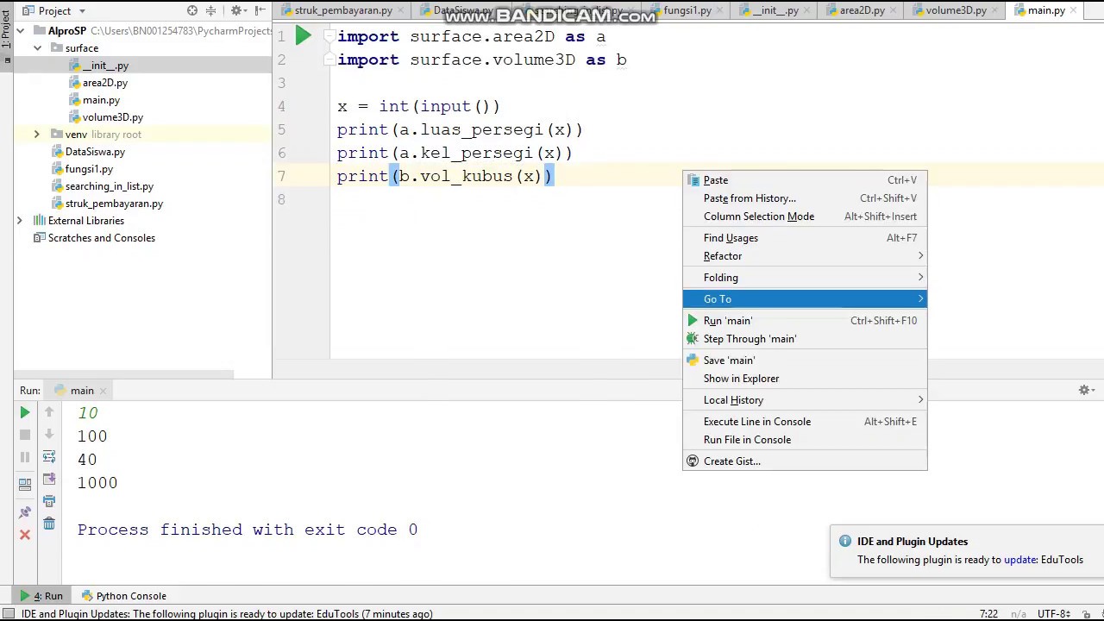Choose Save 'main' from context menu
Viewport: 1104px width, 621px height.
tap(805, 361)
